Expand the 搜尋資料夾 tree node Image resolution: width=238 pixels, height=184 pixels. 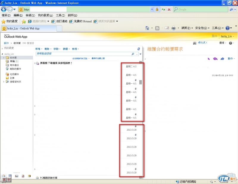tap(4, 82)
